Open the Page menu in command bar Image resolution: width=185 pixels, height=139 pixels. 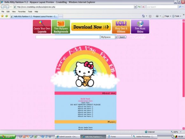(166, 16)
